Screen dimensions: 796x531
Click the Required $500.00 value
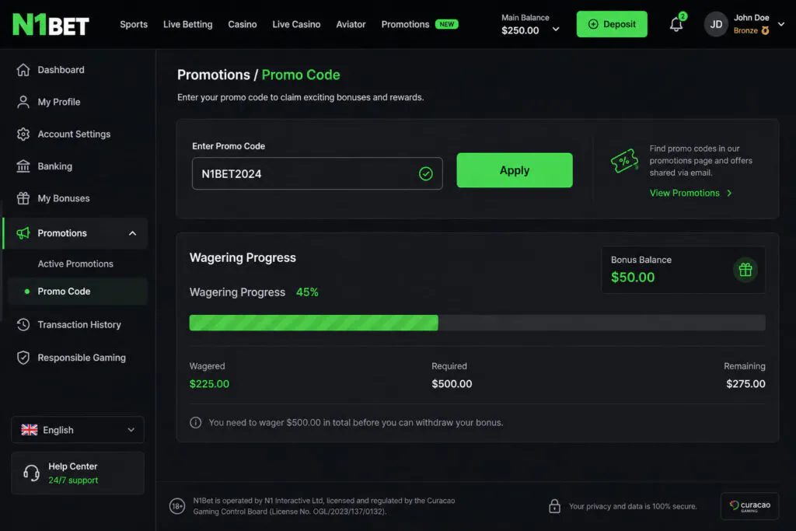(452, 384)
